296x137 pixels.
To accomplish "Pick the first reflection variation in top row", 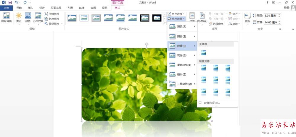I will click(x=204, y=68).
